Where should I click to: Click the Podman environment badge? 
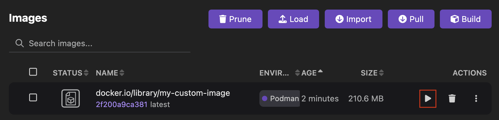click(280, 99)
